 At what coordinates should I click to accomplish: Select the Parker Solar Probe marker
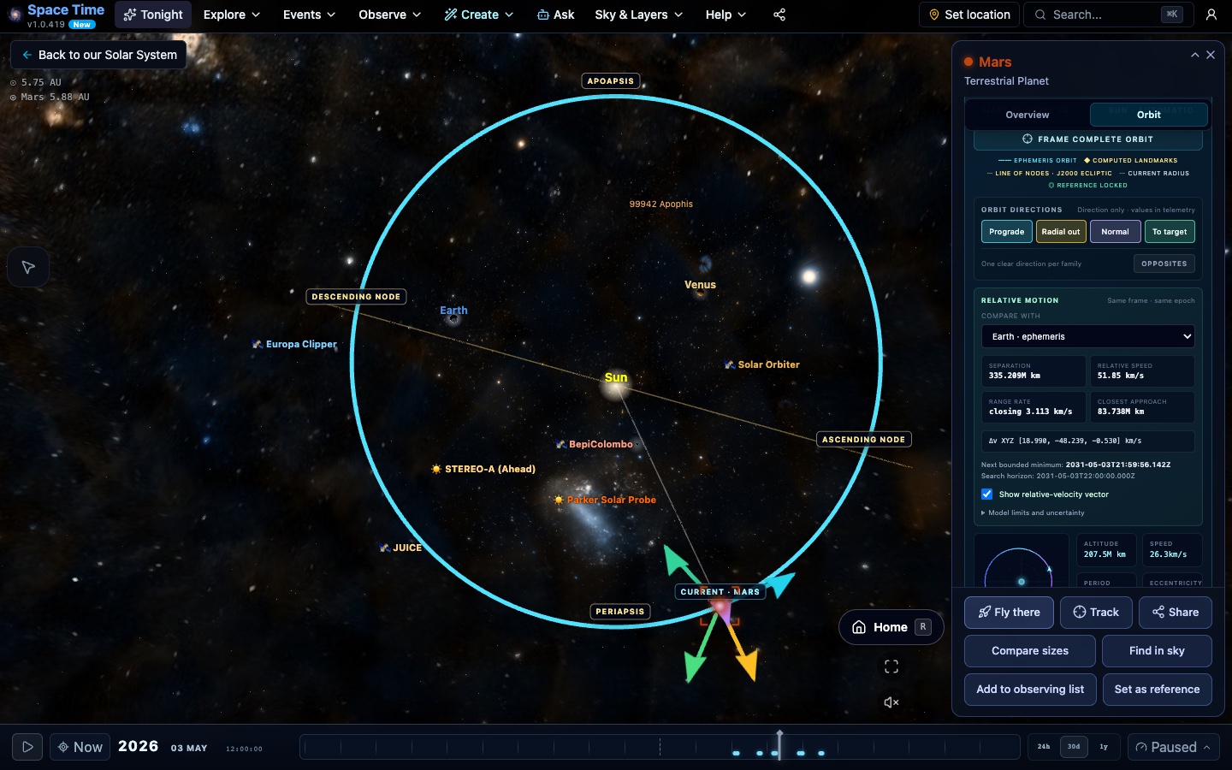point(605,500)
